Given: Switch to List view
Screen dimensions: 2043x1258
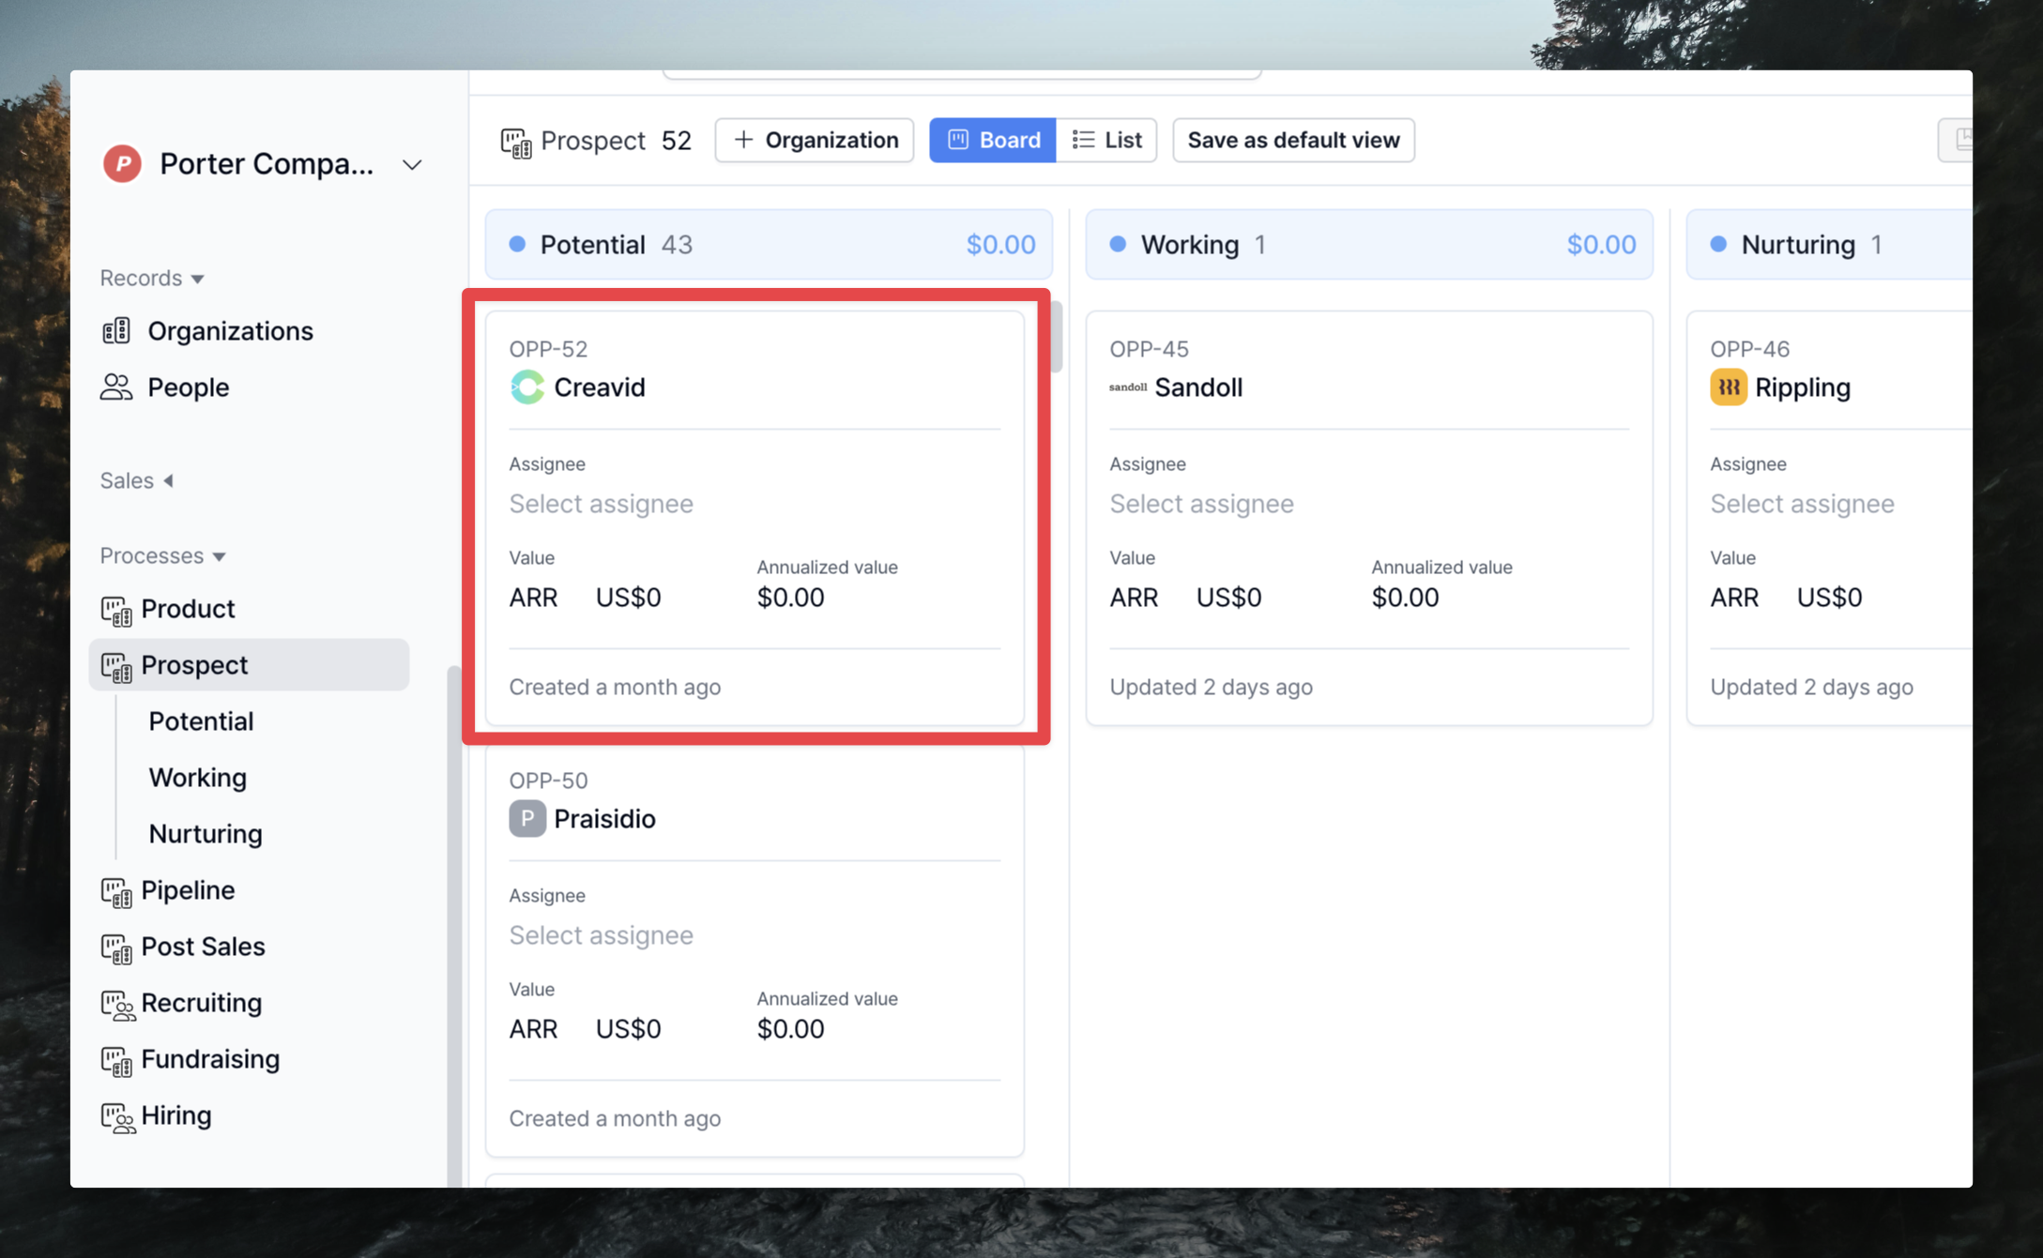Looking at the screenshot, I should click(x=1106, y=140).
